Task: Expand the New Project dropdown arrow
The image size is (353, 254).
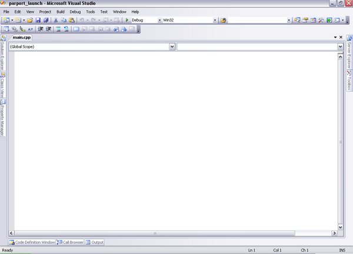Action: (12, 20)
